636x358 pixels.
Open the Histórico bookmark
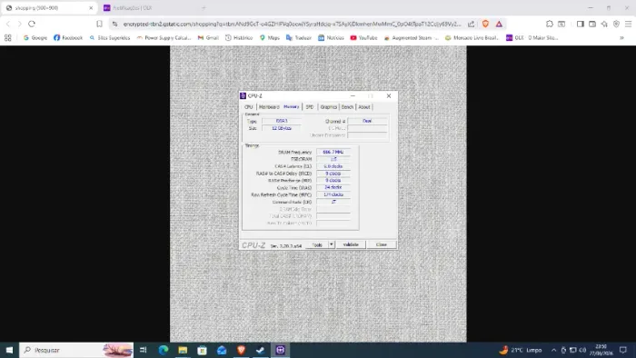coord(239,37)
